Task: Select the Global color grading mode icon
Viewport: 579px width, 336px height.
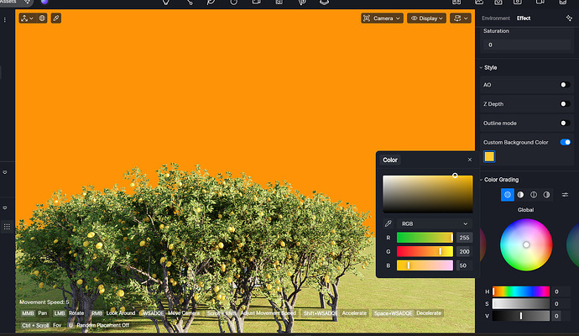Action: (508, 195)
